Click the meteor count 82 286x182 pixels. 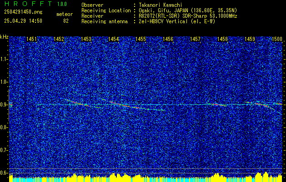(x=66, y=21)
